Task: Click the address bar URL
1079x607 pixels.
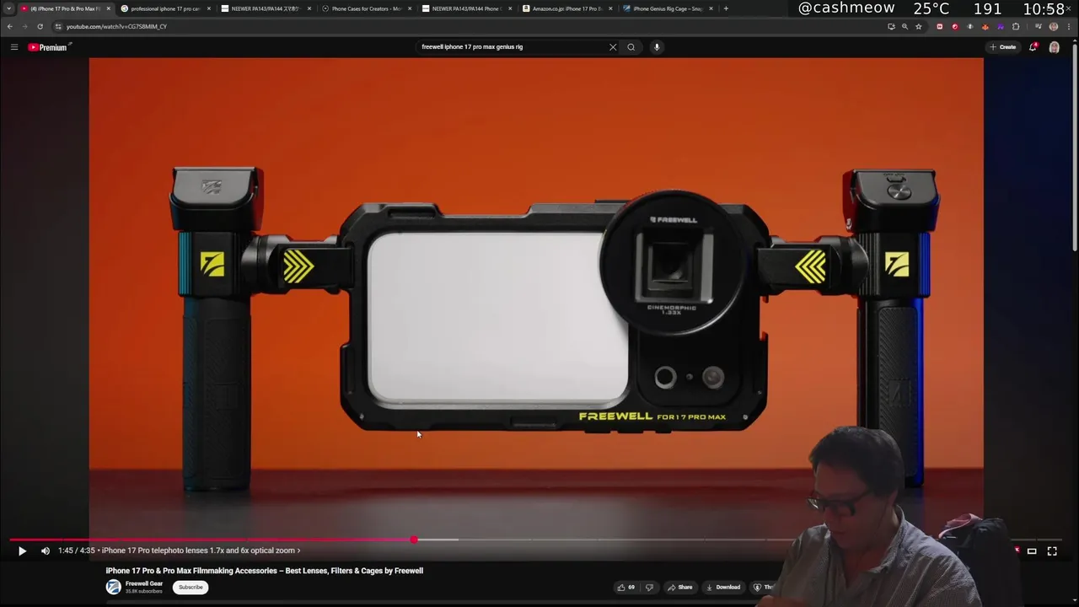Action: click(x=116, y=26)
